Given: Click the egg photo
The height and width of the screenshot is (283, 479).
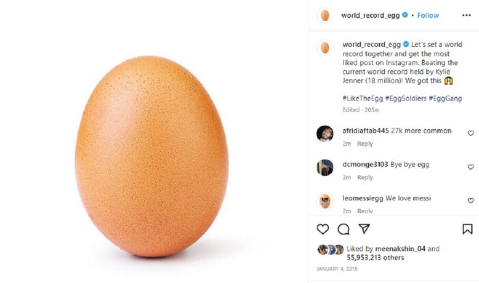Looking at the screenshot, I should (151, 157).
